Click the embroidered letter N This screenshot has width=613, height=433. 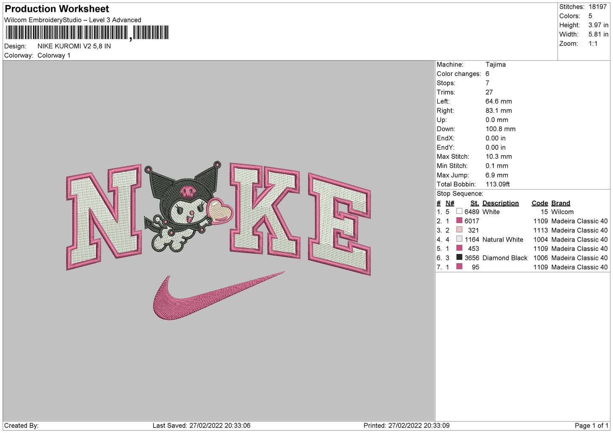104,216
